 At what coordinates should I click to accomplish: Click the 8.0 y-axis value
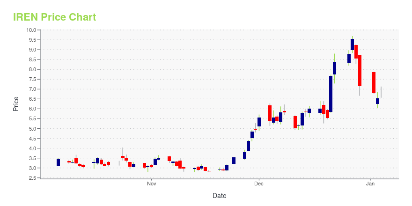(x=33, y=69)
